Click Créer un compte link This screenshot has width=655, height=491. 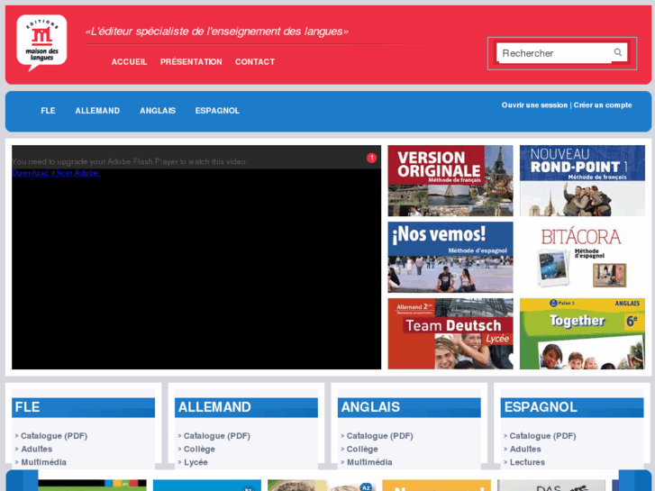[x=603, y=105]
